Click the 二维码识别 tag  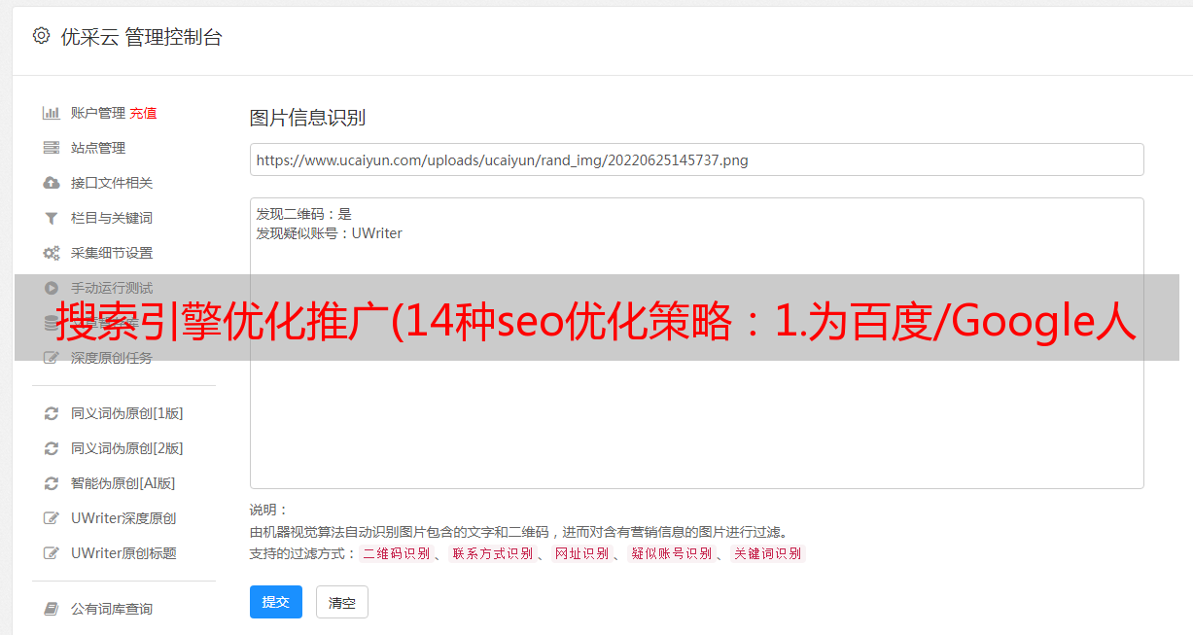(396, 553)
